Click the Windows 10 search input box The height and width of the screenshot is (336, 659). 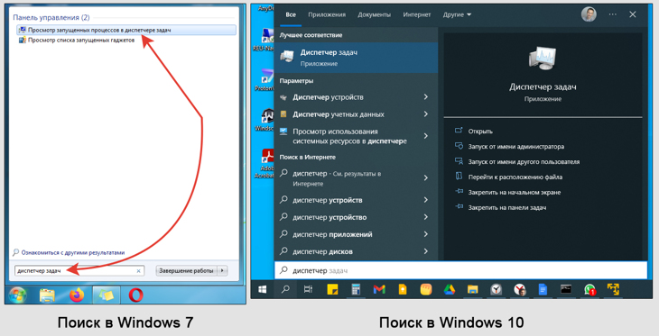[x=461, y=270]
